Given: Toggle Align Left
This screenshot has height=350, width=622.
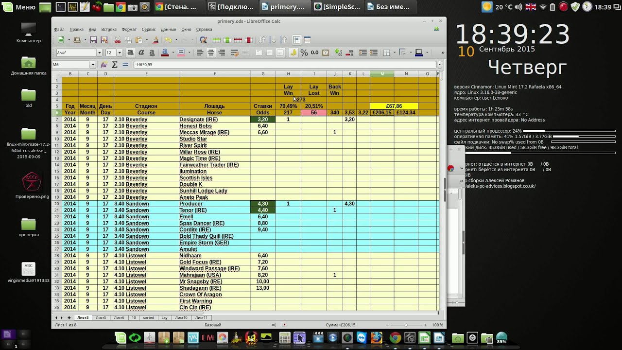Looking at the screenshot, I should pos(200,52).
